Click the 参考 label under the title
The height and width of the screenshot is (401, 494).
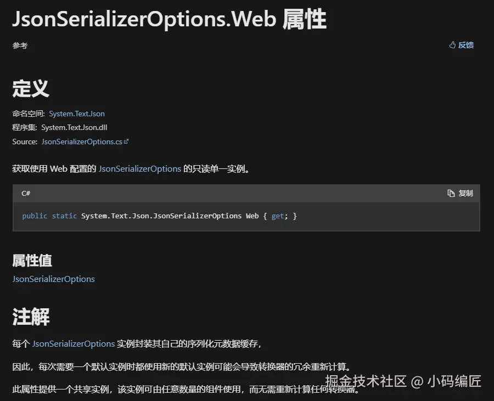(x=20, y=46)
